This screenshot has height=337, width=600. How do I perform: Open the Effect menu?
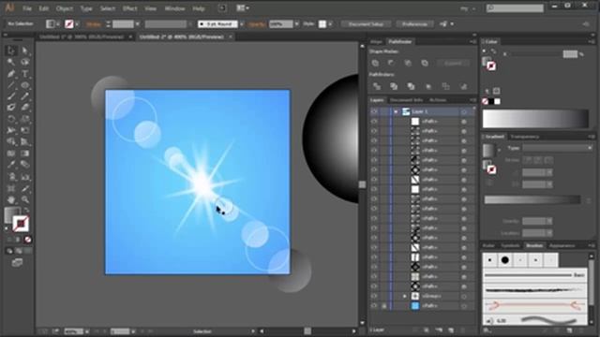[129, 8]
